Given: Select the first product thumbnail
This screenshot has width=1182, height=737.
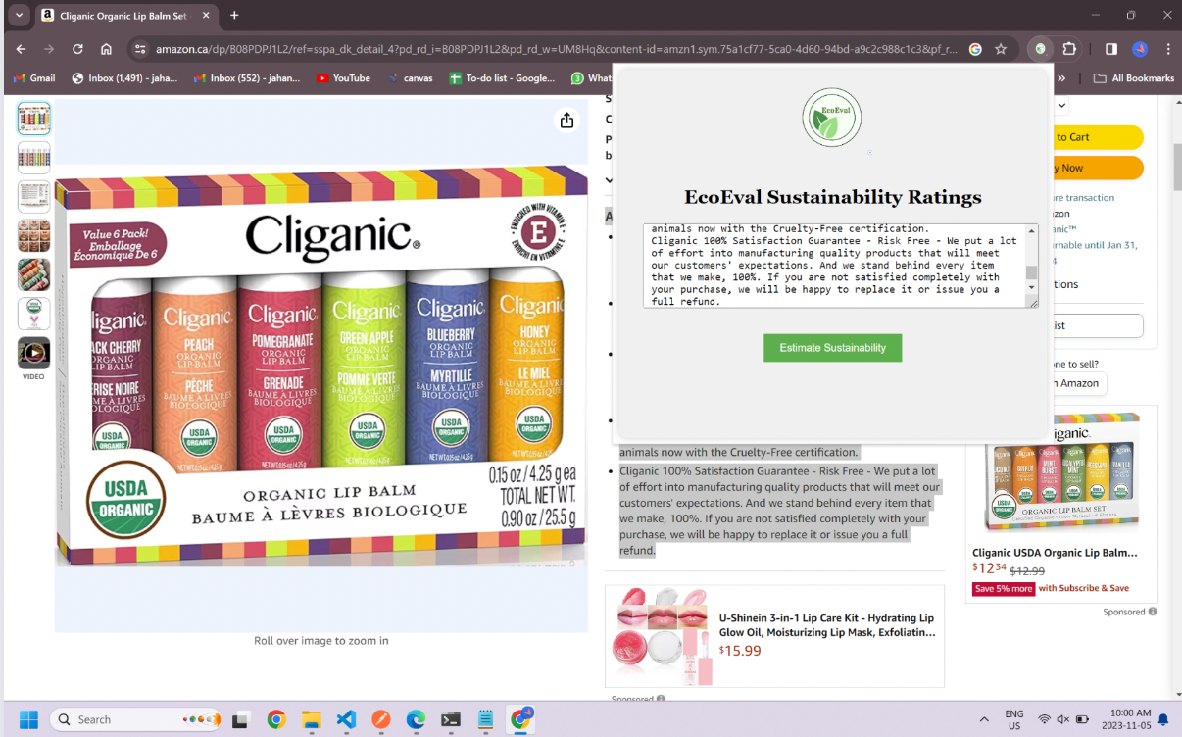Looking at the screenshot, I should [x=33, y=119].
